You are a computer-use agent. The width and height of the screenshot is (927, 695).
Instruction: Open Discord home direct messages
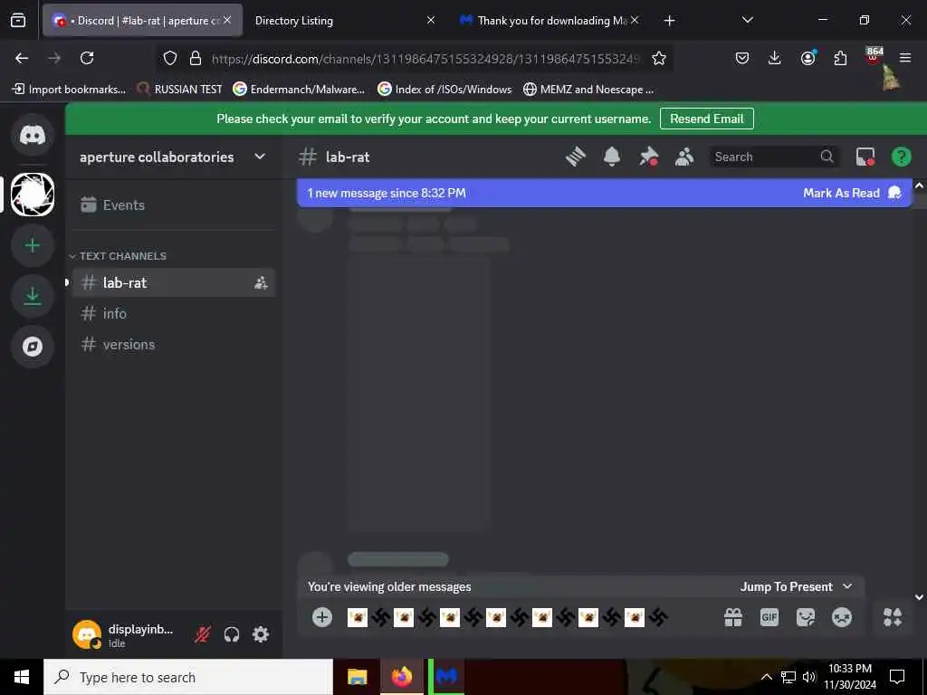pyautogui.click(x=33, y=136)
